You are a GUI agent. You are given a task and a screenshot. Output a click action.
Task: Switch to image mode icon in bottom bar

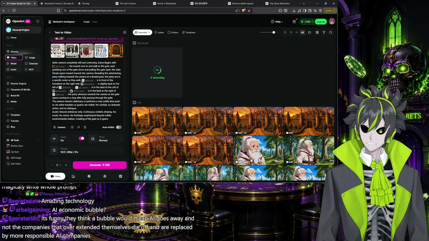tap(73, 176)
